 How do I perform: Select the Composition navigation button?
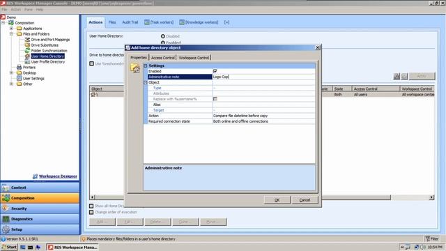point(40,198)
